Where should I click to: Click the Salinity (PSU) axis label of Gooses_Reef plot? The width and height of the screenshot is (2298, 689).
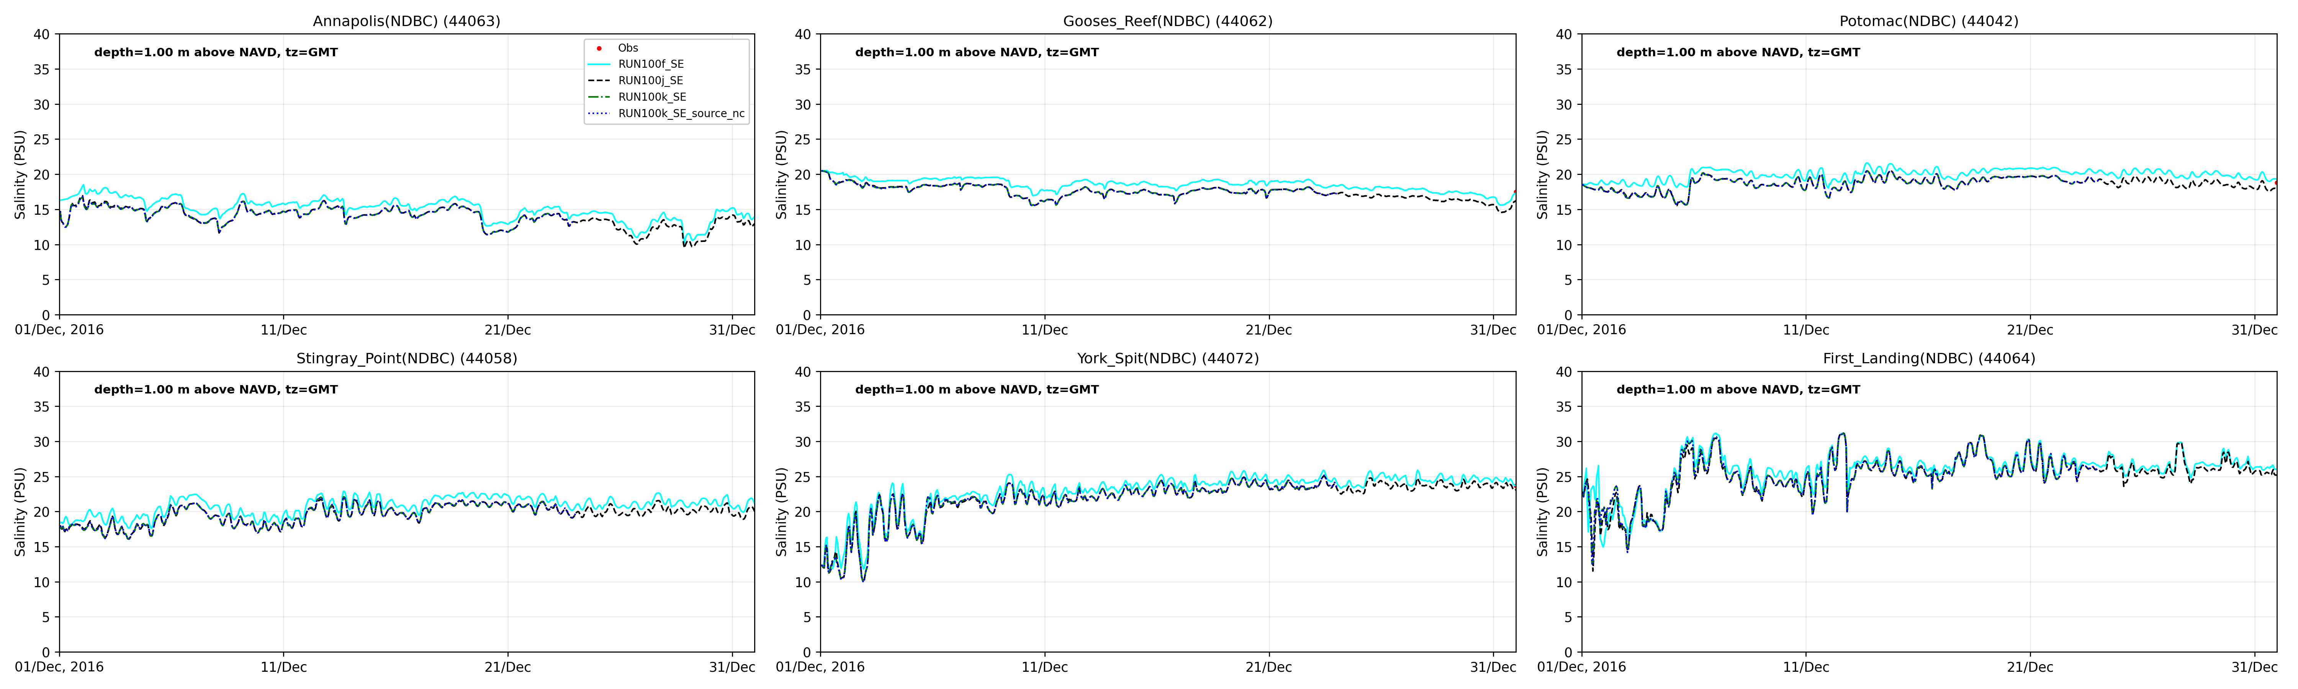tap(781, 175)
